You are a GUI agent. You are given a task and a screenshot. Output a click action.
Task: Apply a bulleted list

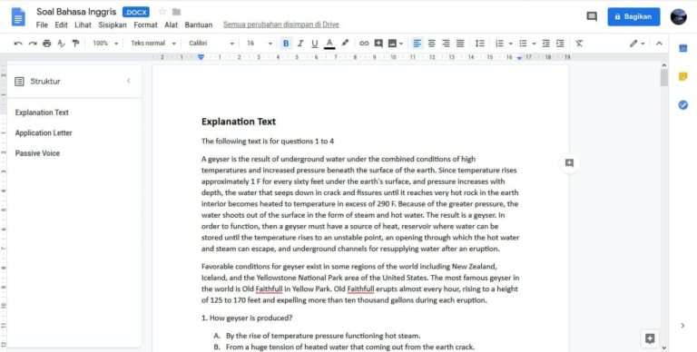point(523,44)
